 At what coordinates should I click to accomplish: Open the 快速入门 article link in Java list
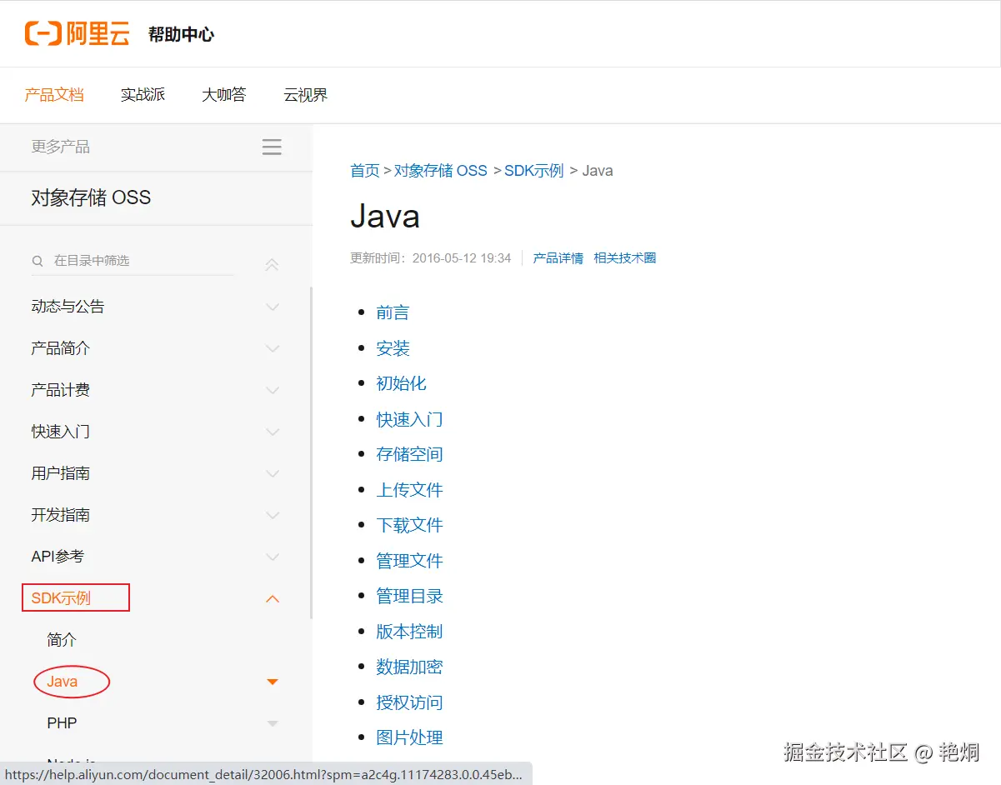pyautogui.click(x=409, y=419)
